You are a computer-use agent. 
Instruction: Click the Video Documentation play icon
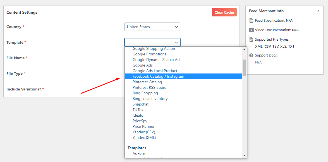(x=251, y=30)
